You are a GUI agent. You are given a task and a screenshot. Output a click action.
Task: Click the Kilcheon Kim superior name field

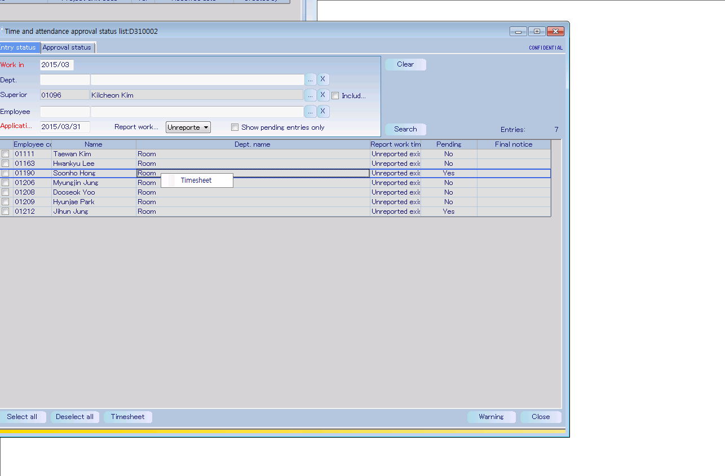point(197,95)
